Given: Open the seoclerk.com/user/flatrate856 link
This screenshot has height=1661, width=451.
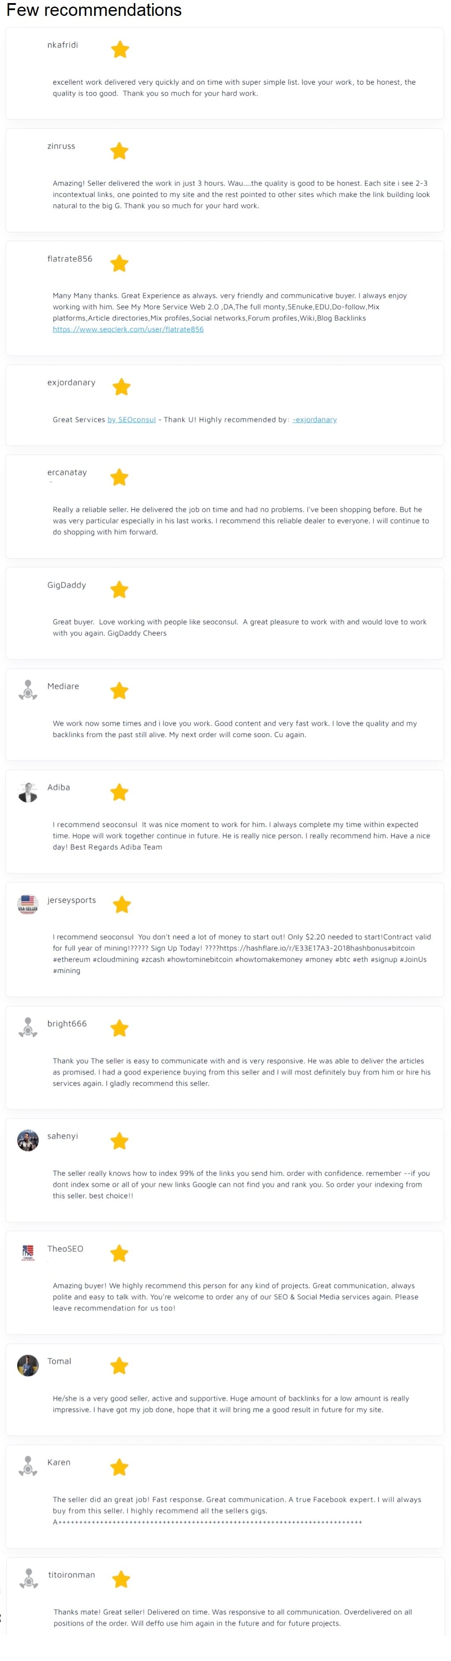Looking at the screenshot, I should [128, 329].
